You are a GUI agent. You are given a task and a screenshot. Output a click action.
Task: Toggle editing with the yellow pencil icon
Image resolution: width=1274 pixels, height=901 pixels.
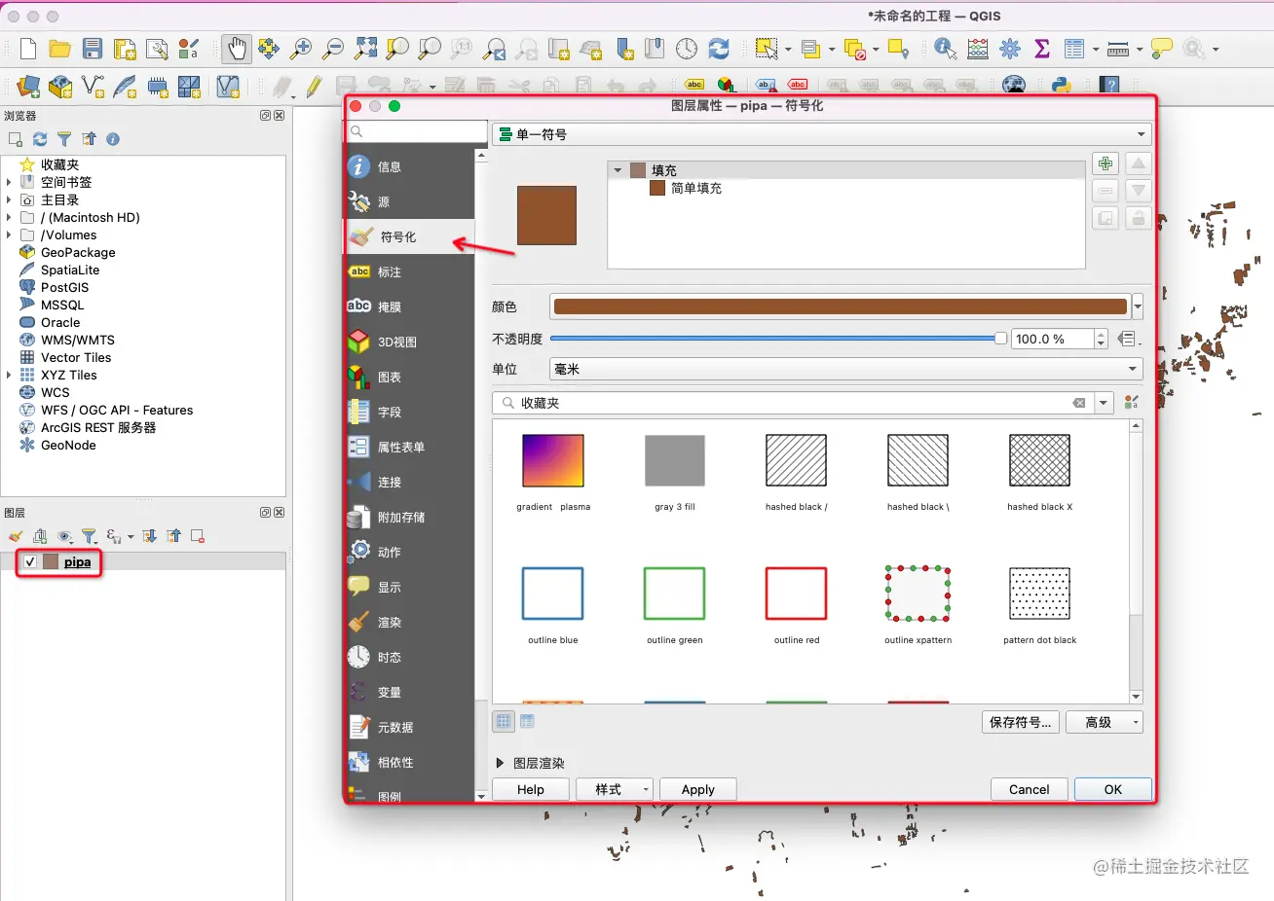click(314, 87)
